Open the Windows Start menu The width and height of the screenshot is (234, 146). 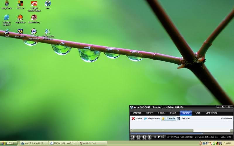click(8, 143)
